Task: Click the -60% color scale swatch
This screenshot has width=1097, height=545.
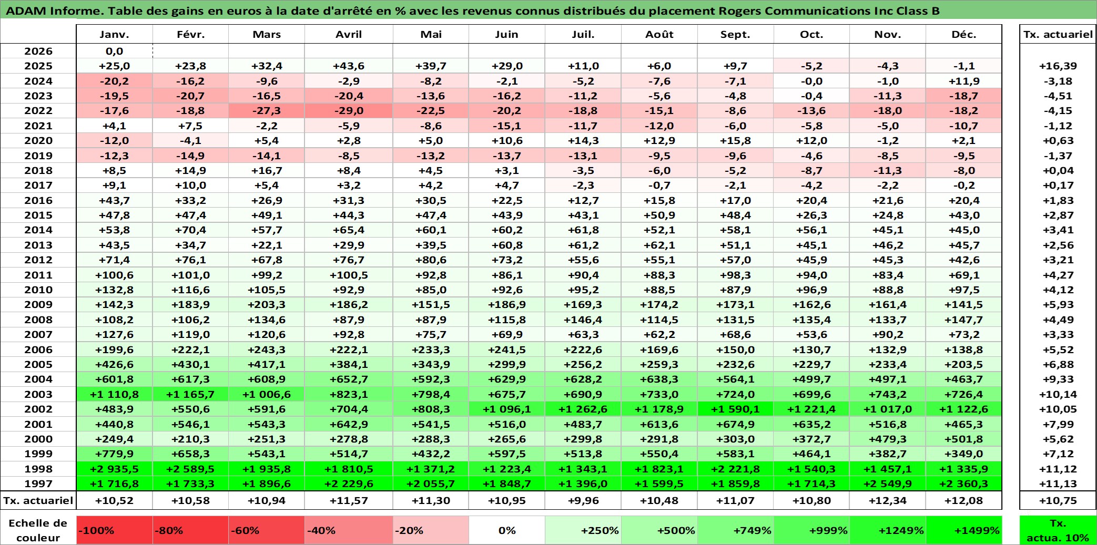Action: point(267,530)
